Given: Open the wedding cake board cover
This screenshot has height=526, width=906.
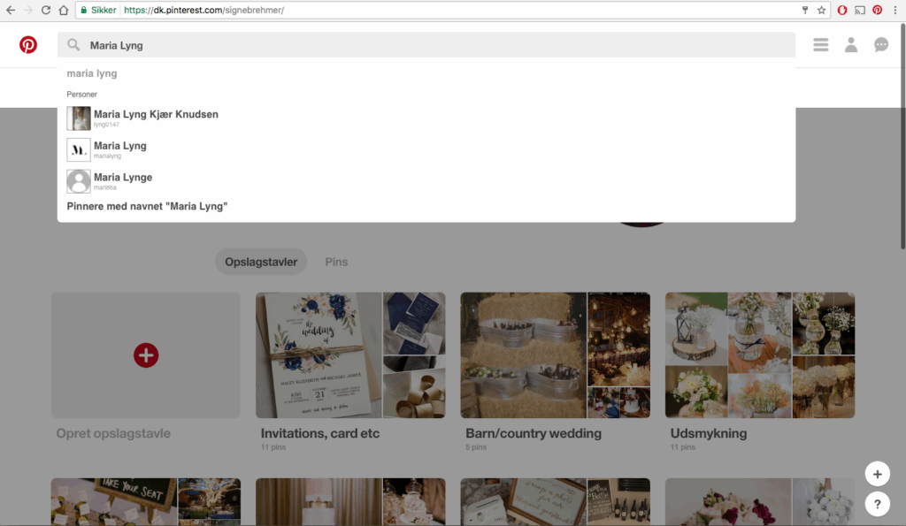Looking at the screenshot, I should 350,501.
